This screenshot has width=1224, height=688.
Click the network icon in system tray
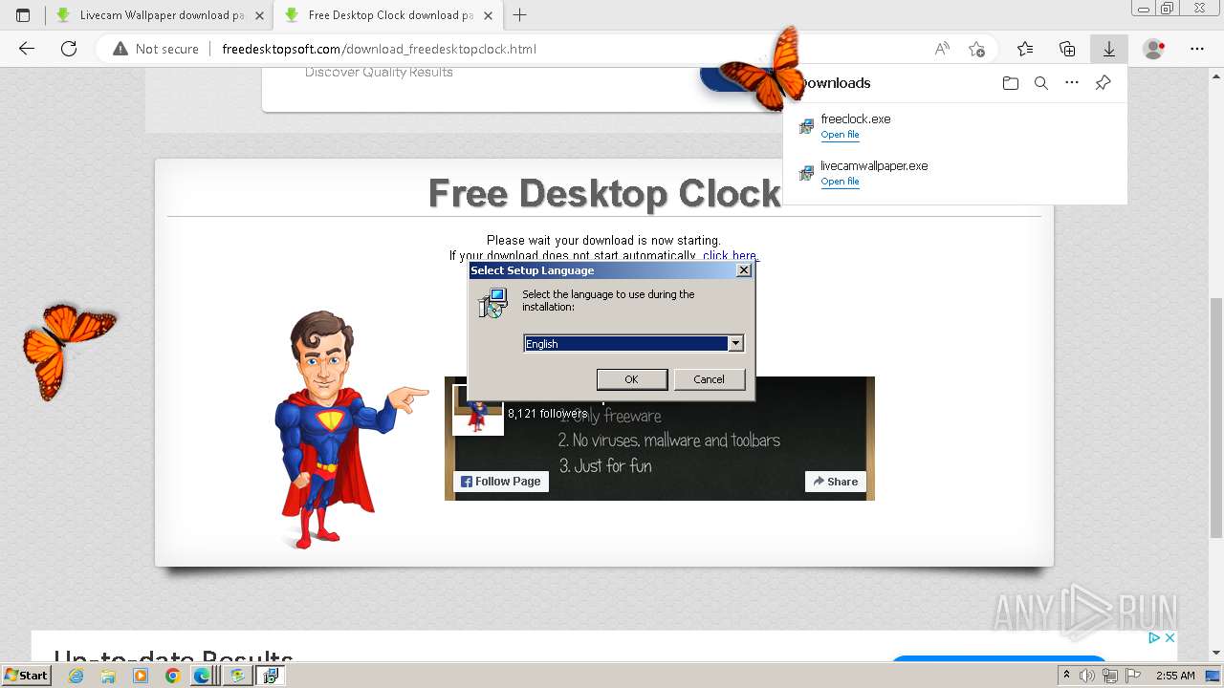(x=1110, y=676)
